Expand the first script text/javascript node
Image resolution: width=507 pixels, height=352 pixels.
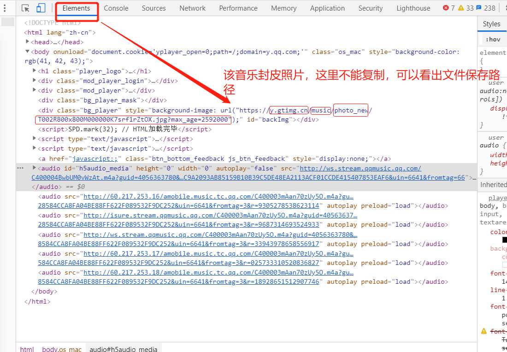click(x=34, y=139)
